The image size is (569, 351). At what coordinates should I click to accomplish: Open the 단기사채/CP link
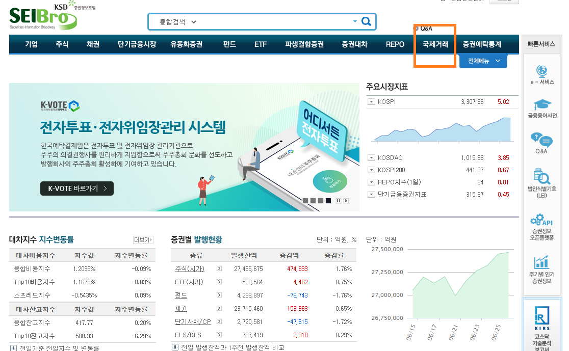pos(193,321)
